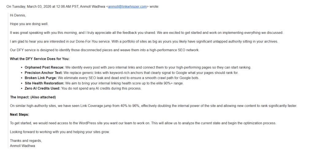Click the "Orphaned Post Rescue:" bullet label
Viewport: 314px width, 150px height.
coord(44,68)
